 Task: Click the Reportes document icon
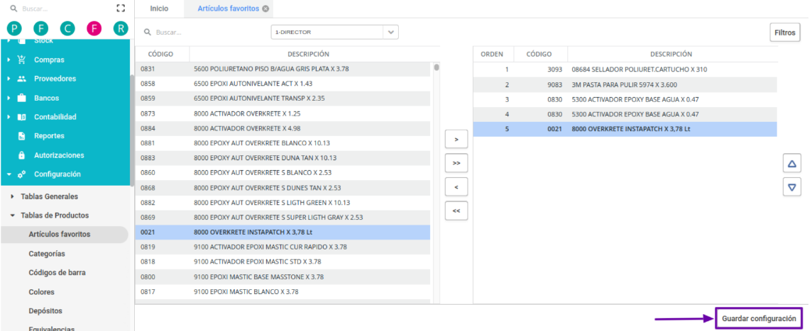(x=21, y=136)
